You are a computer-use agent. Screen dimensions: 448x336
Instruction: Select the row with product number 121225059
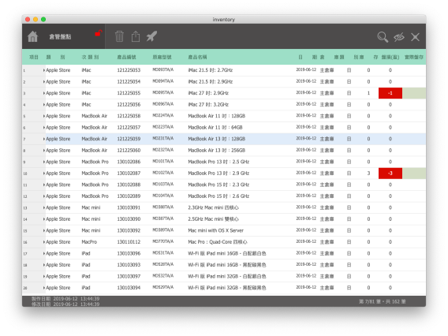[x=224, y=139]
